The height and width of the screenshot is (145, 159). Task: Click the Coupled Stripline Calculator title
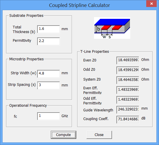pyautogui.click(x=79, y=5)
